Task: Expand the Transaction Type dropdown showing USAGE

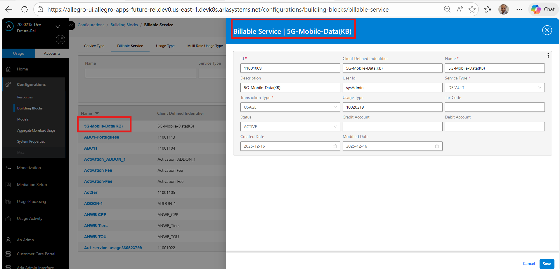Action: 335,107
